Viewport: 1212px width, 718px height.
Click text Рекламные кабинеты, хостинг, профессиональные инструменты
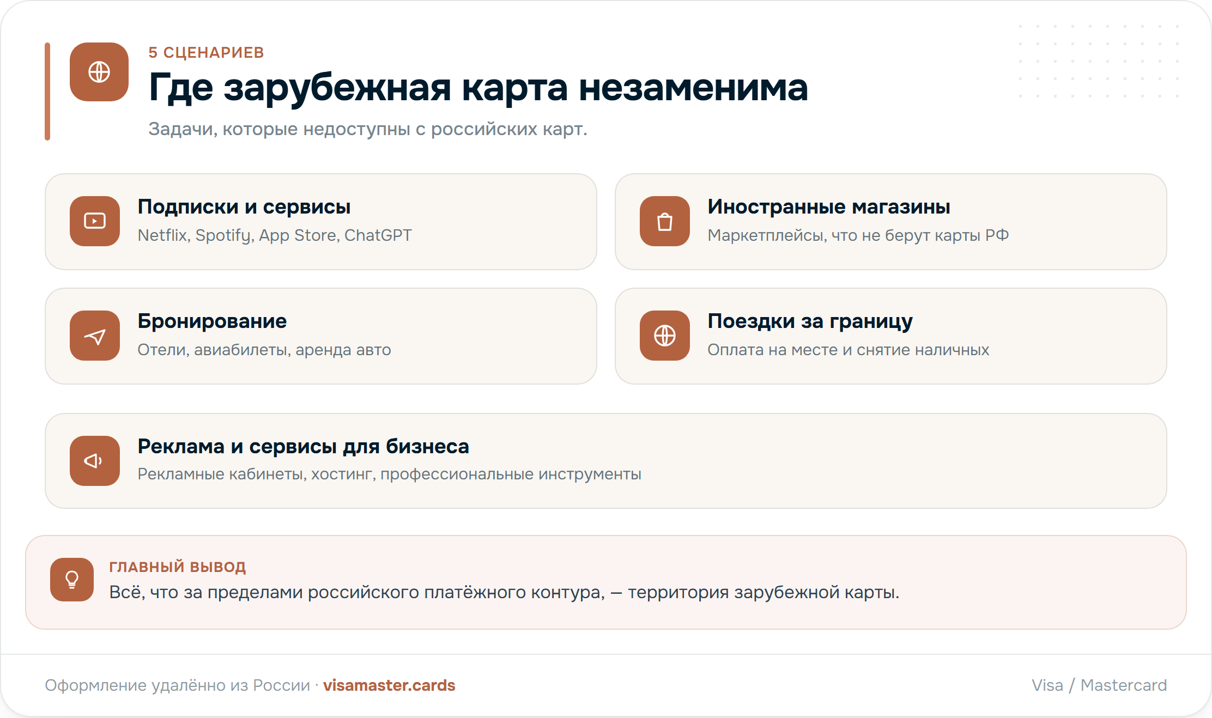coord(389,474)
